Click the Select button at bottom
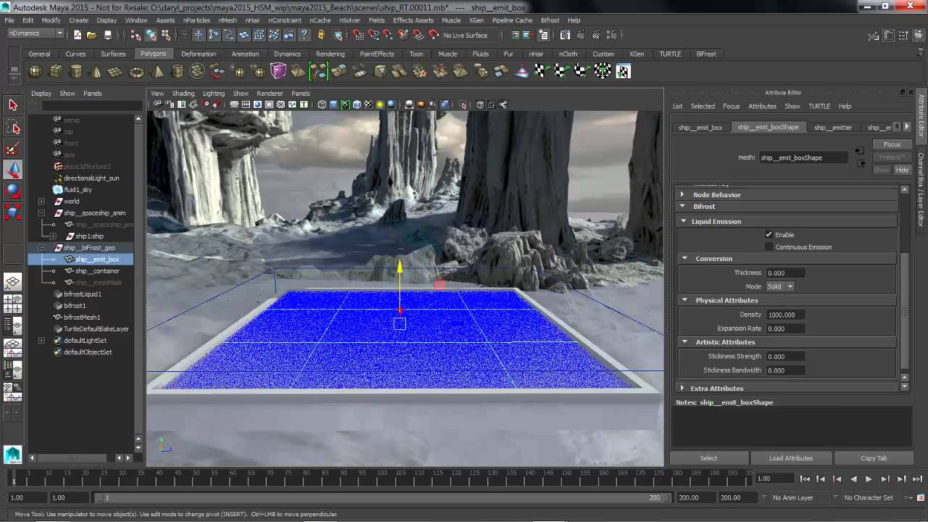The height and width of the screenshot is (522, 928). (x=708, y=458)
